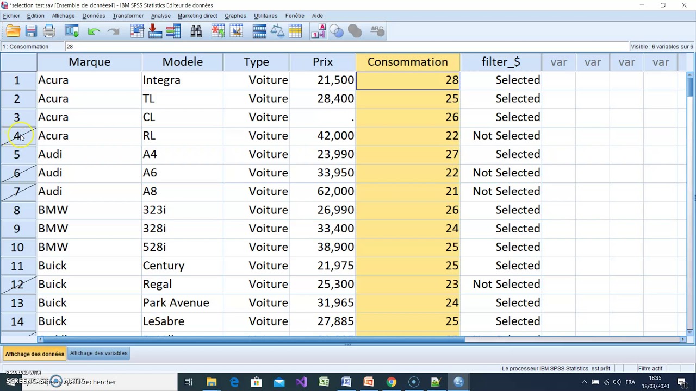Select the filter_$ column header
This screenshot has height=391, width=696.
[x=501, y=62]
